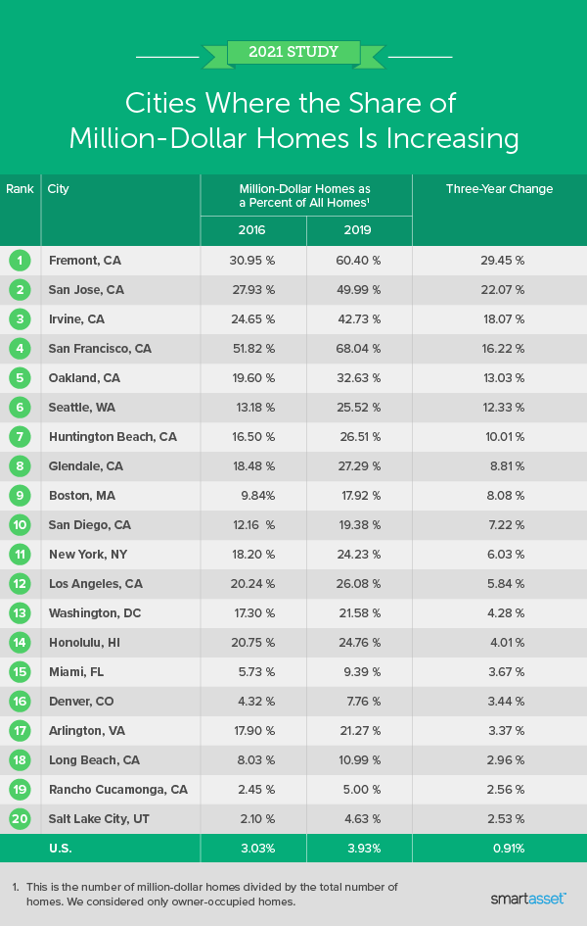Image resolution: width=587 pixels, height=926 pixels.
Task: Click the rank 1 green circle badge
Action: (20, 261)
